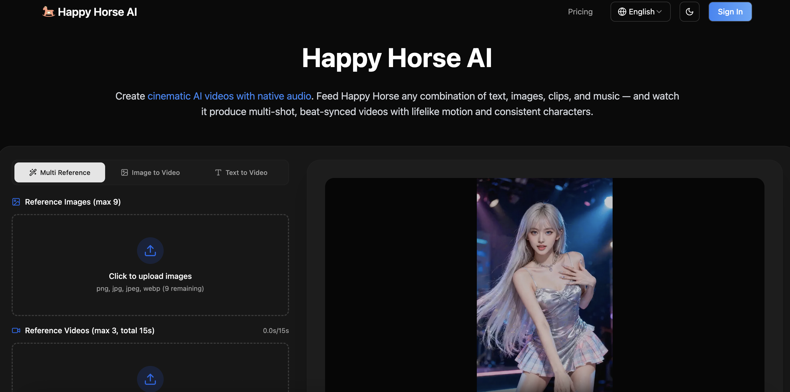790x392 pixels.
Task: Switch to the Text to Video tab
Action: (241, 172)
